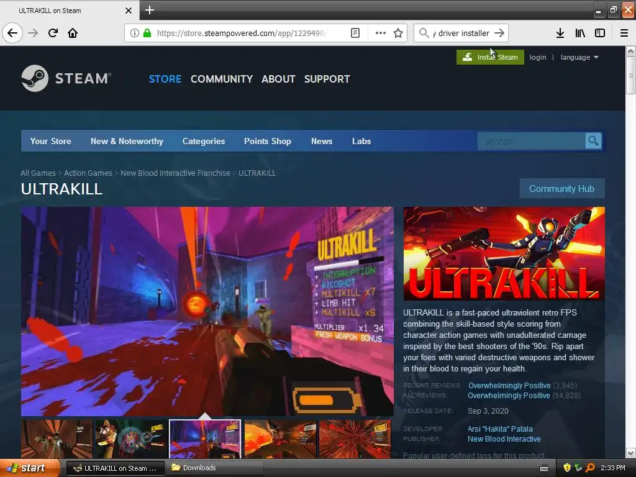Open the Points Shop tab
636x477 pixels.
tap(267, 141)
